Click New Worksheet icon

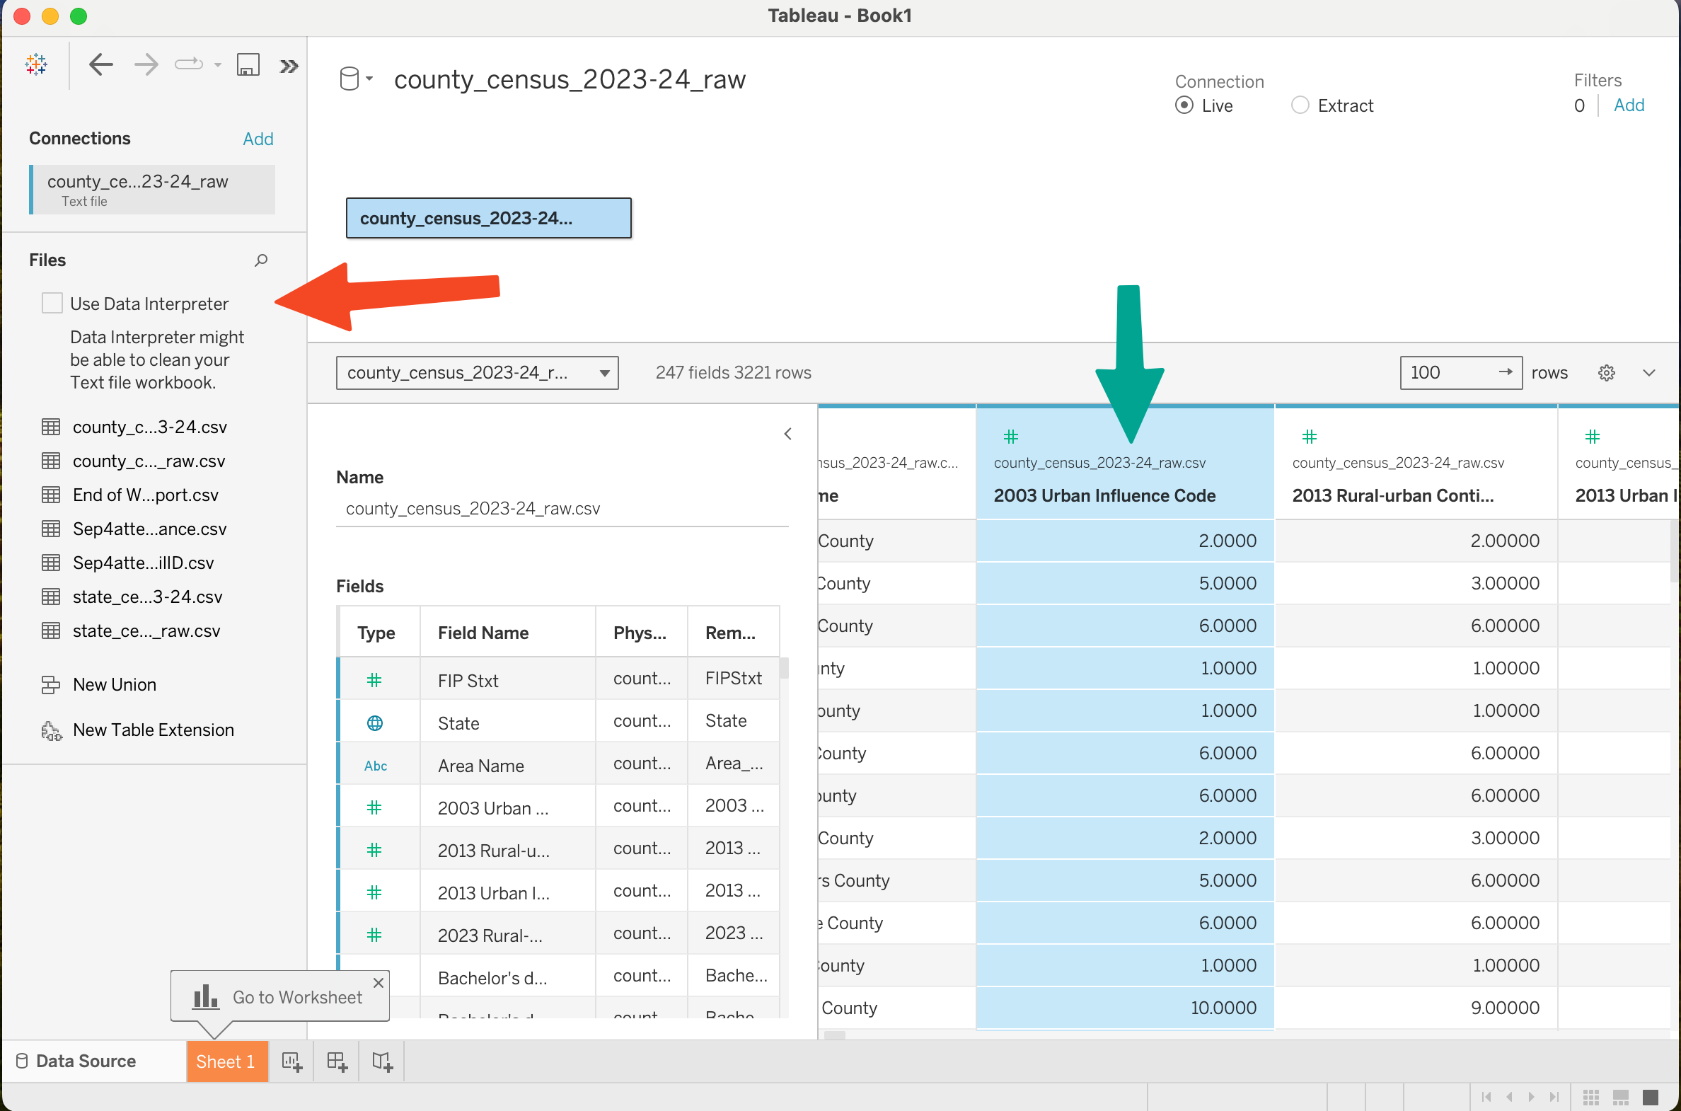[x=292, y=1061]
